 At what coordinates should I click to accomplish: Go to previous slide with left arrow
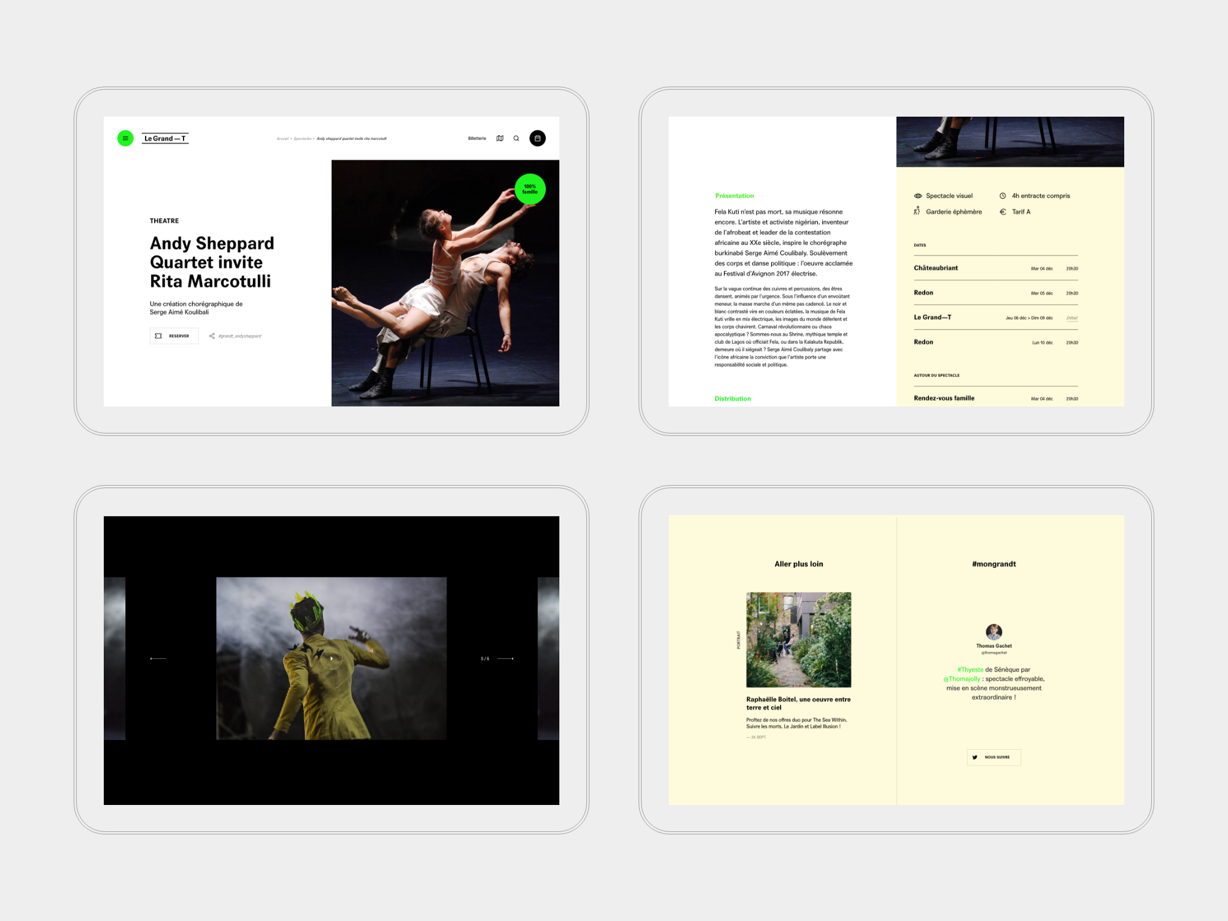point(158,658)
